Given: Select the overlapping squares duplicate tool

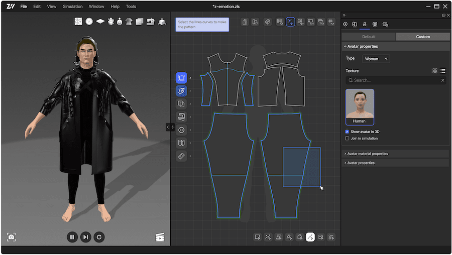Looking at the screenshot, I should [x=181, y=104].
